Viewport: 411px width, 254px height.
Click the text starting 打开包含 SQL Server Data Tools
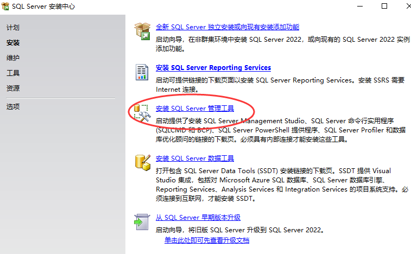click(282, 185)
